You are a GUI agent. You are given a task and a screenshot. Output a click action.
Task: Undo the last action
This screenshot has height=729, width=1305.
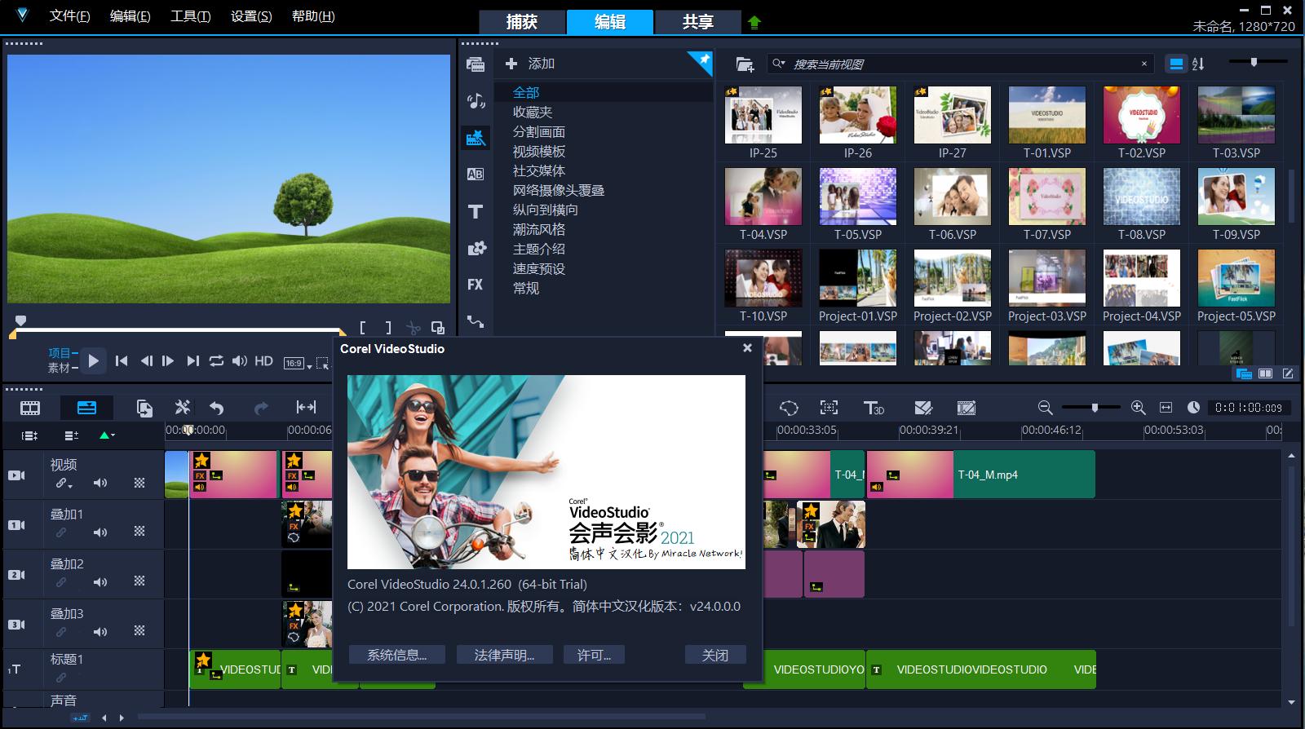coord(216,408)
